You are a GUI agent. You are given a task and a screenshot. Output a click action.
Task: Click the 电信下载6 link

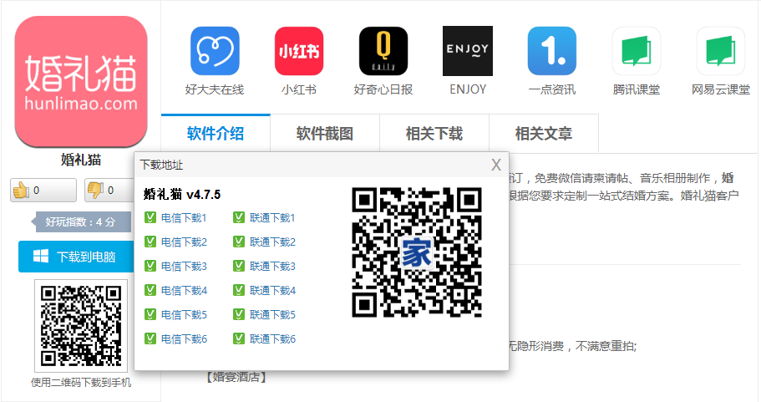(x=184, y=339)
